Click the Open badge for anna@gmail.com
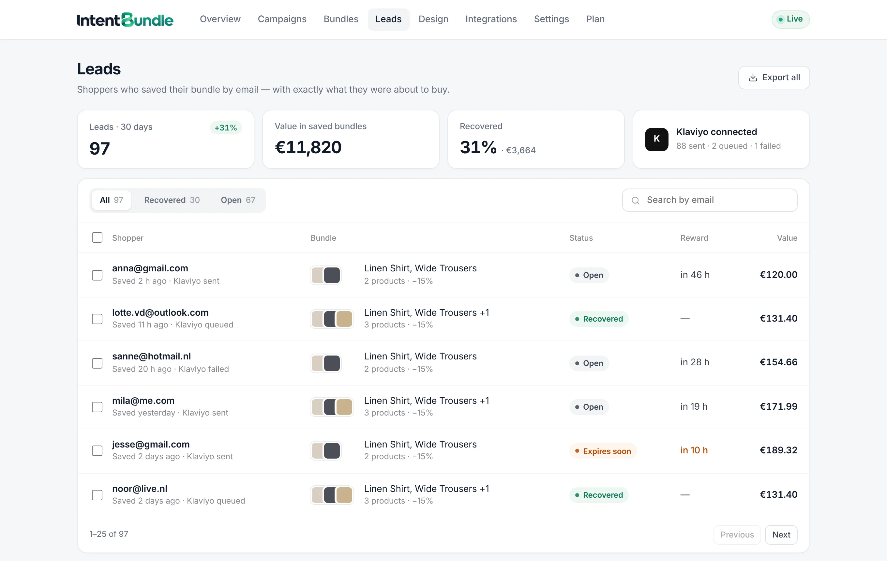Screen dimensions: 887x561 (x=589, y=275)
